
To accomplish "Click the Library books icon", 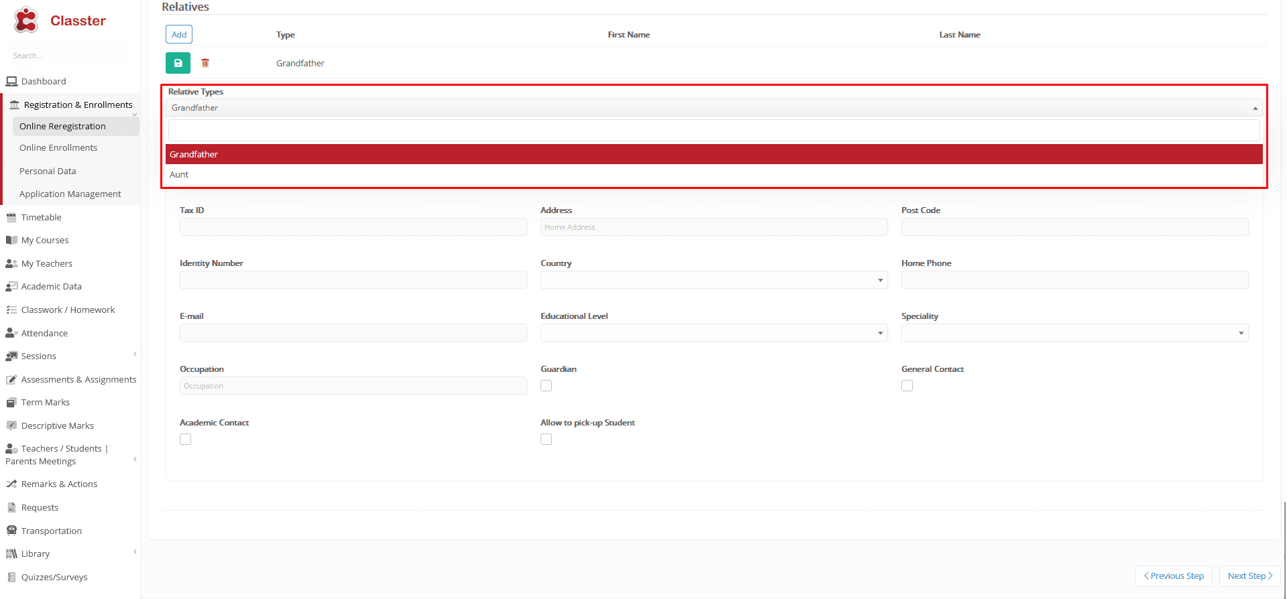I will 11,553.
